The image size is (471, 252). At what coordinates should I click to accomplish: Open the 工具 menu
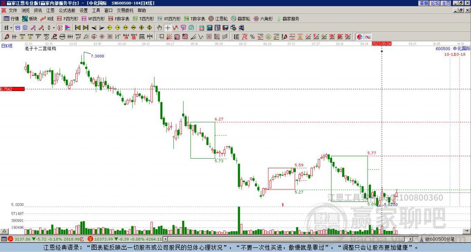[96, 11]
